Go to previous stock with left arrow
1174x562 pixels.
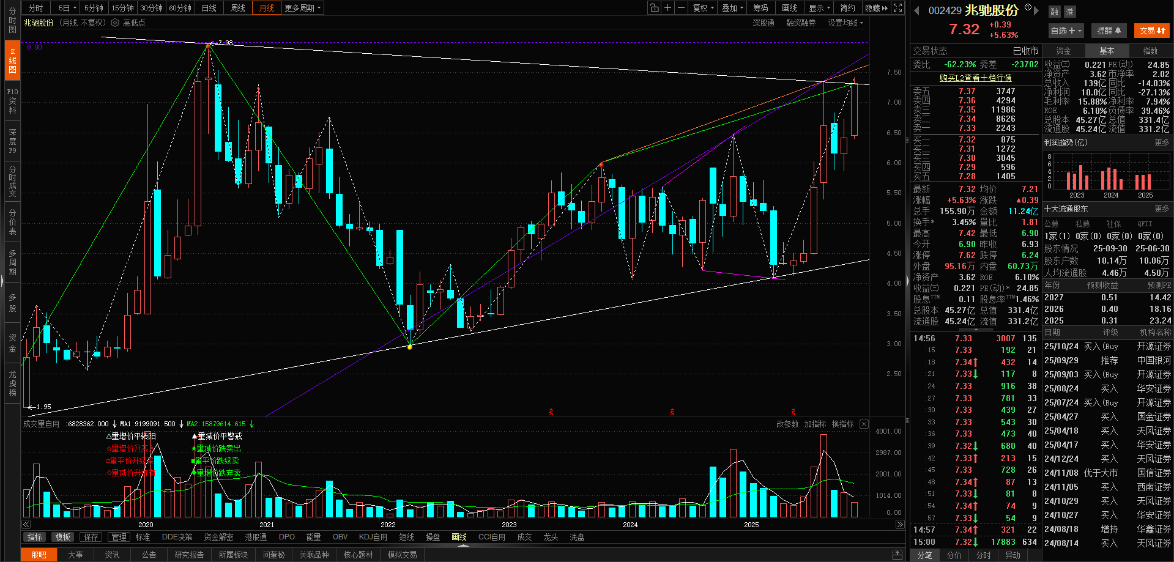click(916, 10)
